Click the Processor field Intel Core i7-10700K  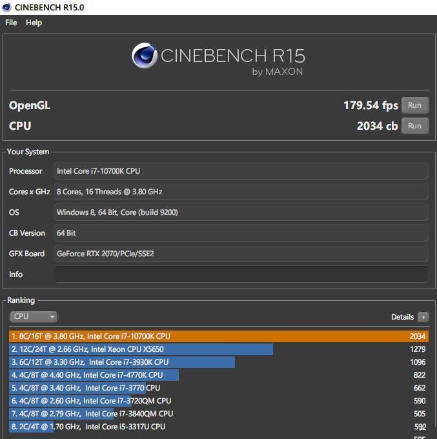tap(241, 171)
